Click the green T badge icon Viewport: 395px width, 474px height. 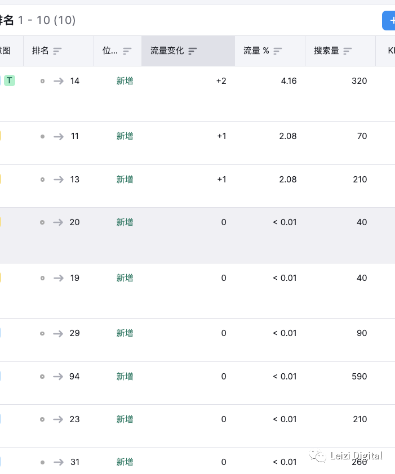[x=9, y=81]
